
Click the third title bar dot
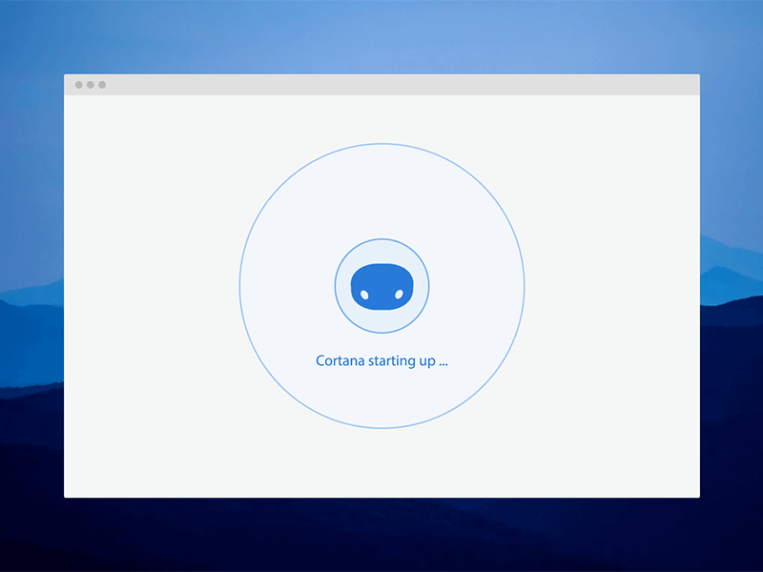point(100,84)
